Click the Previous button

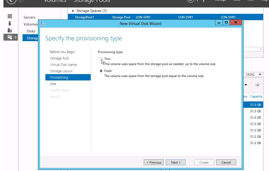tap(154, 163)
